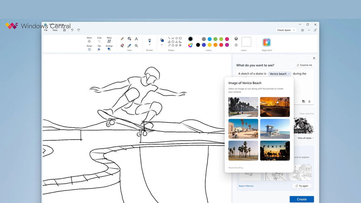Expand the shape fill options chevron

click(162, 45)
